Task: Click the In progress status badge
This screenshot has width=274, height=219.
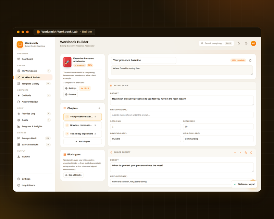Action: pyautogui.click(x=79, y=65)
